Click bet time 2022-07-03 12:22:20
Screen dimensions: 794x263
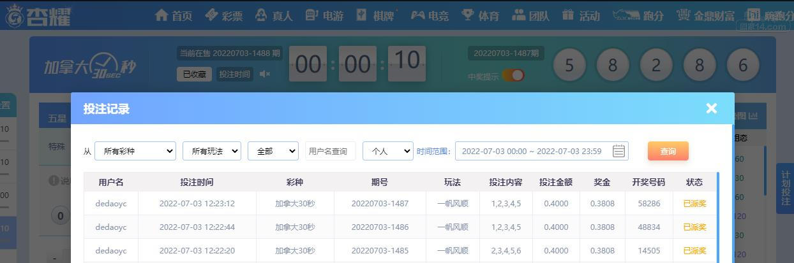pos(197,250)
